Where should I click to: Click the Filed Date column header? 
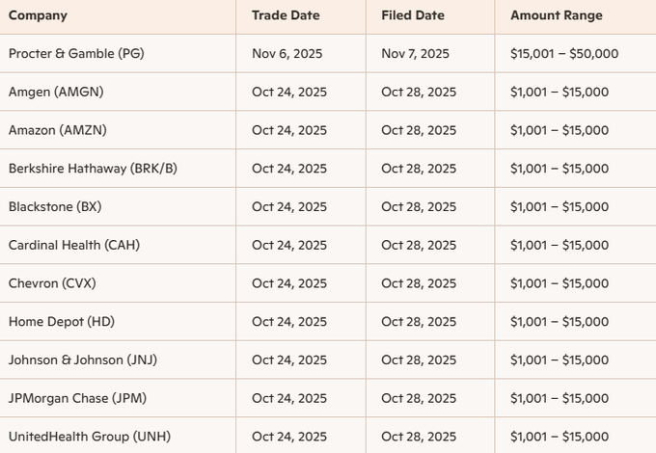coord(414,15)
